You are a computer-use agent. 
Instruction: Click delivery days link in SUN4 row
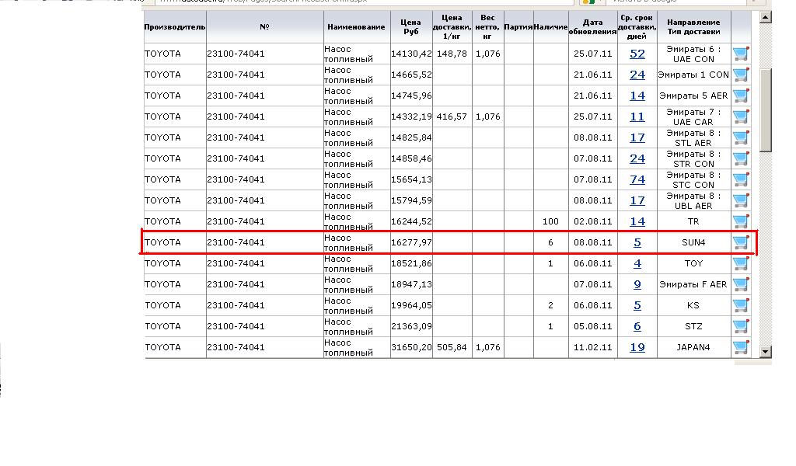click(x=637, y=242)
